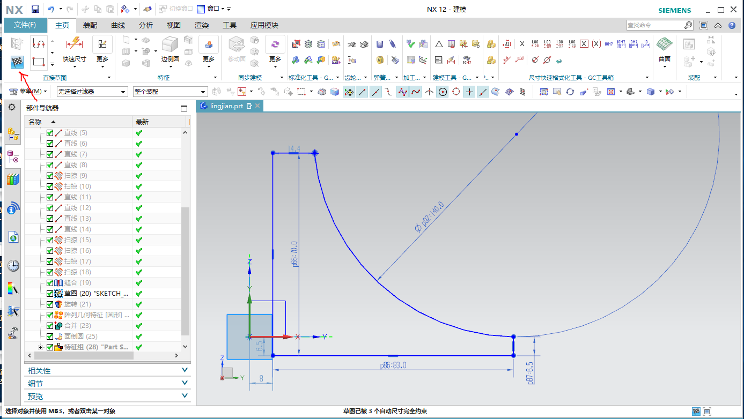Toggle the checkbox for 扫掠 (16)
The image size is (744, 419).
pyautogui.click(x=50, y=251)
